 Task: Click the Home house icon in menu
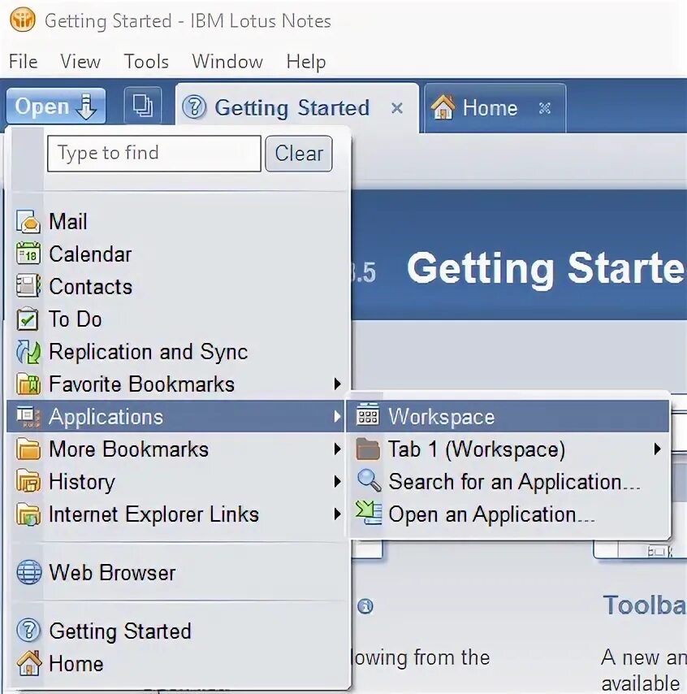(29, 663)
